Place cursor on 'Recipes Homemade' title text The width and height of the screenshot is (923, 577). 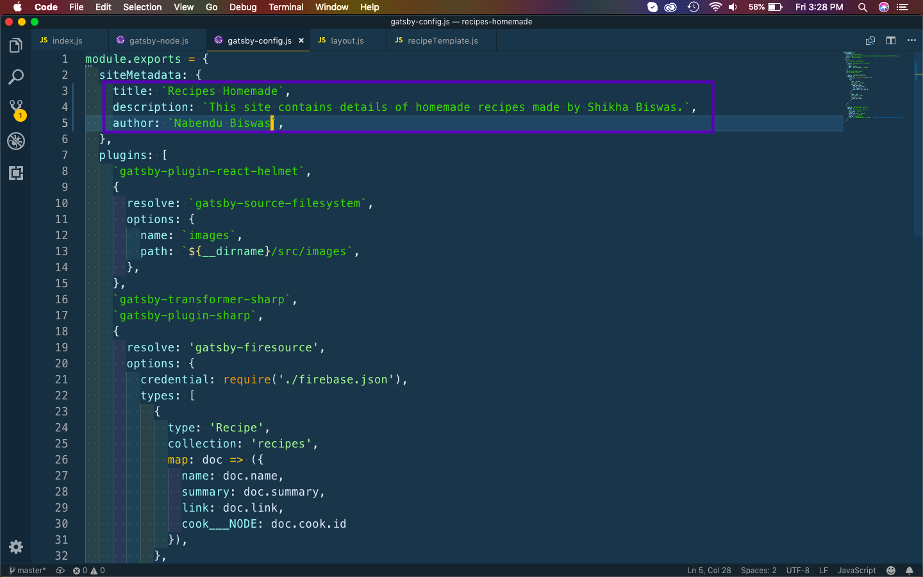tap(222, 91)
